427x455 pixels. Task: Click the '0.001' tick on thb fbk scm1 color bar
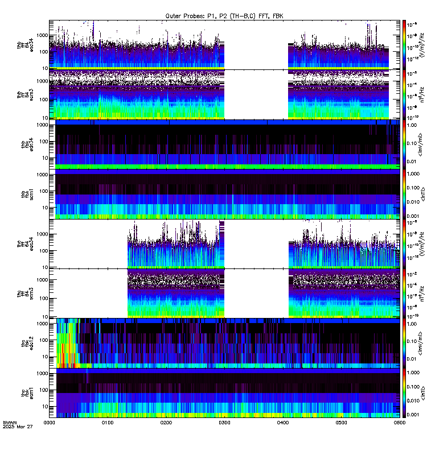[413, 216]
